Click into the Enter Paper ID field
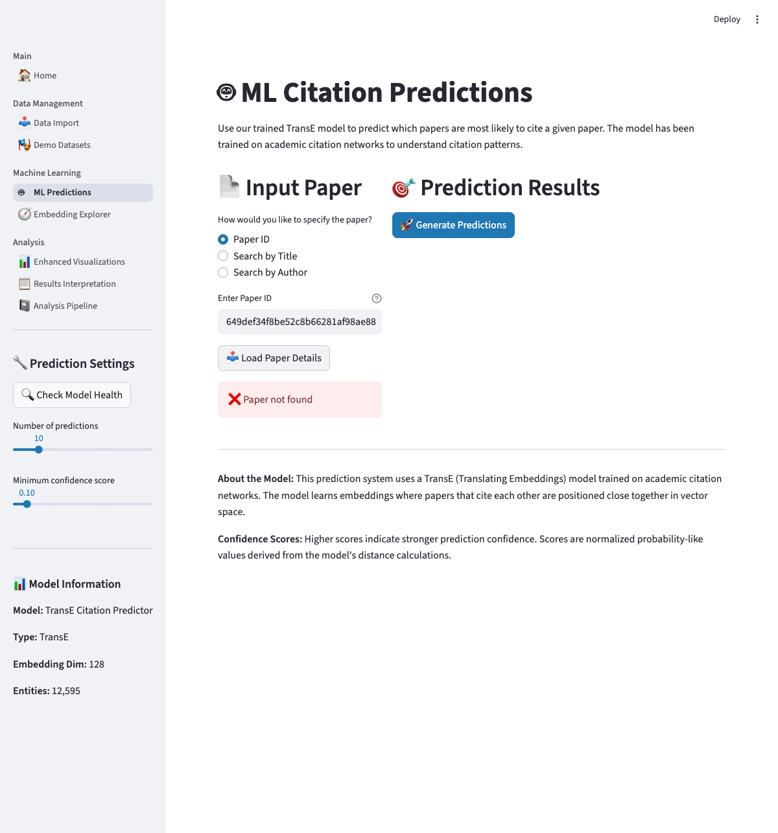778x833 pixels. click(300, 322)
